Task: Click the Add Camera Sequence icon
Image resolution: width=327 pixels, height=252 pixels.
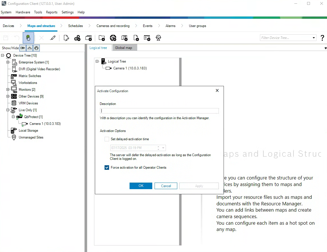Action: coord(89,38)
